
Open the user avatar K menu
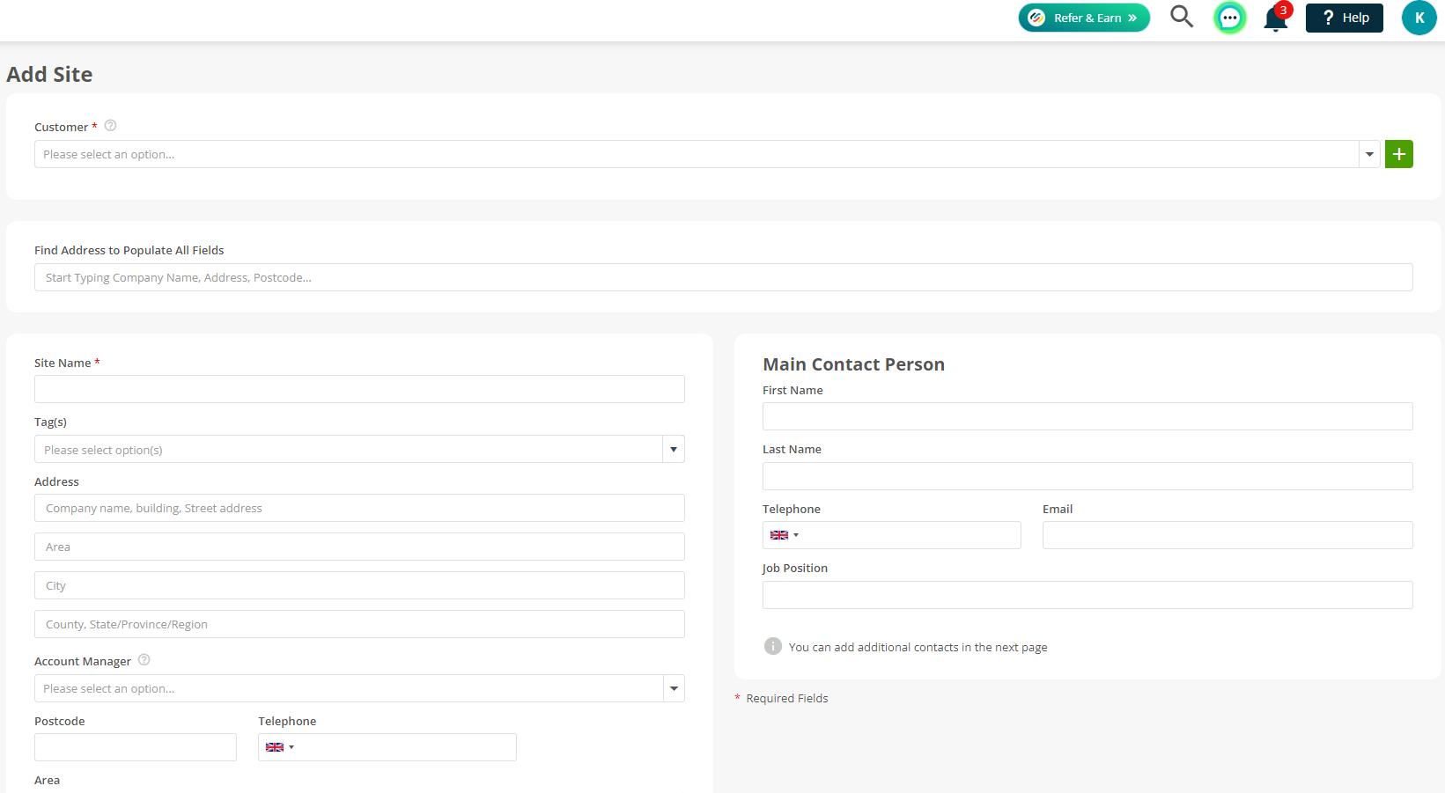[x=1419, y=18]
